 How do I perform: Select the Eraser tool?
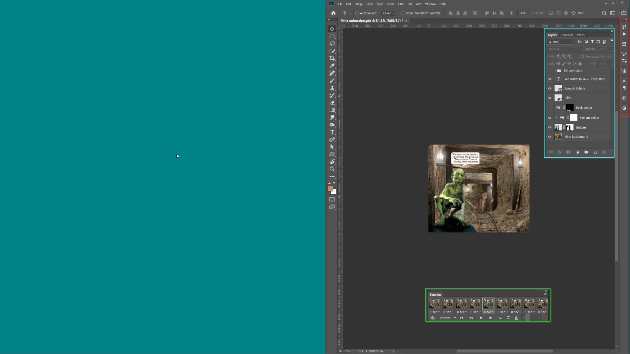[332, 103]
